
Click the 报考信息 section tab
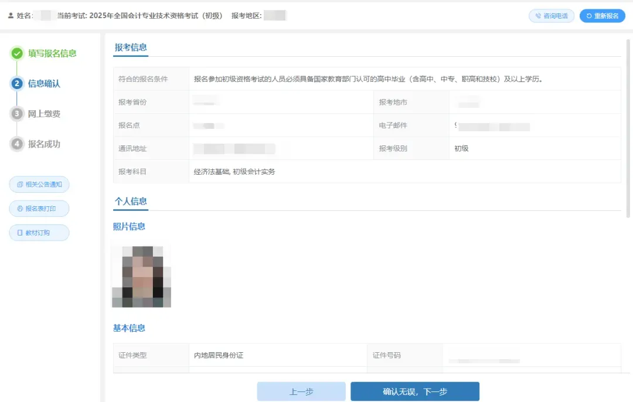(131, 47)
